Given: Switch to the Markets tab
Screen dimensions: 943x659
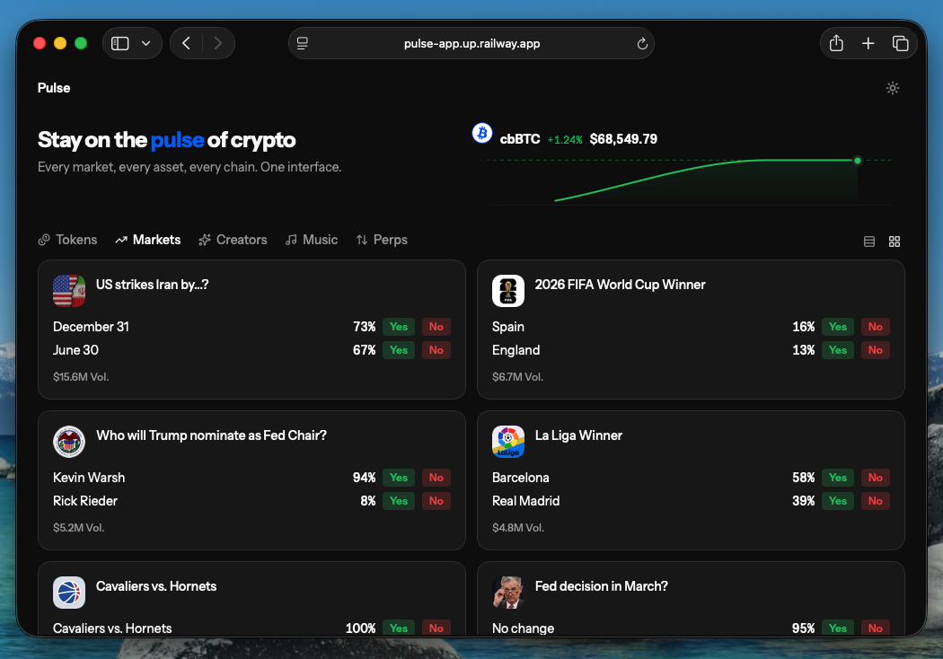Looking at the screenshot, I should coord(148,240).
